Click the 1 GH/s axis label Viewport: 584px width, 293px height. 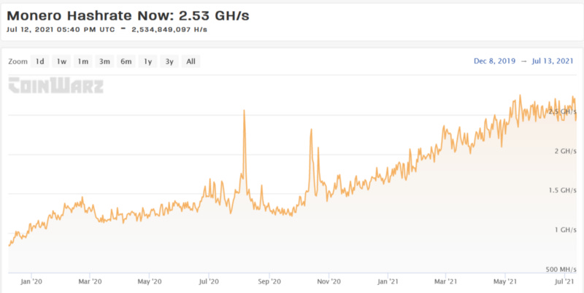tap(566, 230)
